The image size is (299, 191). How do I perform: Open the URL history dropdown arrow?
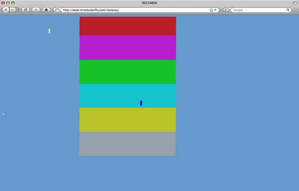coord(215,9)
